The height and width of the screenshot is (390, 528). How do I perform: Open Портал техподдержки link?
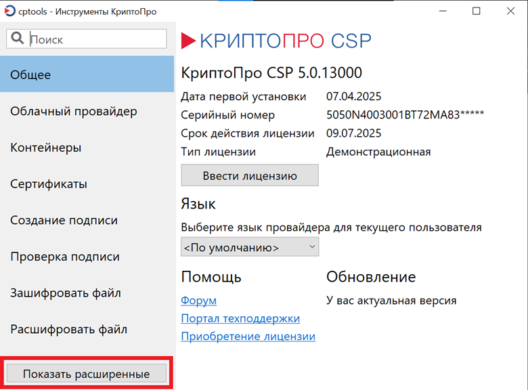tap(240, 318)
